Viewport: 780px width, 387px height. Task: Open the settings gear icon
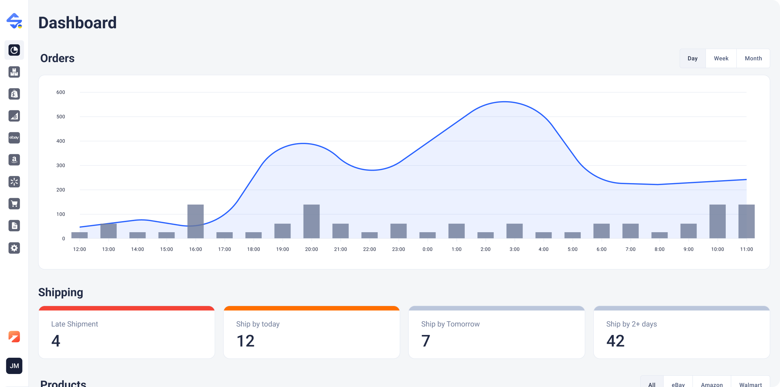tap(14, 248)
